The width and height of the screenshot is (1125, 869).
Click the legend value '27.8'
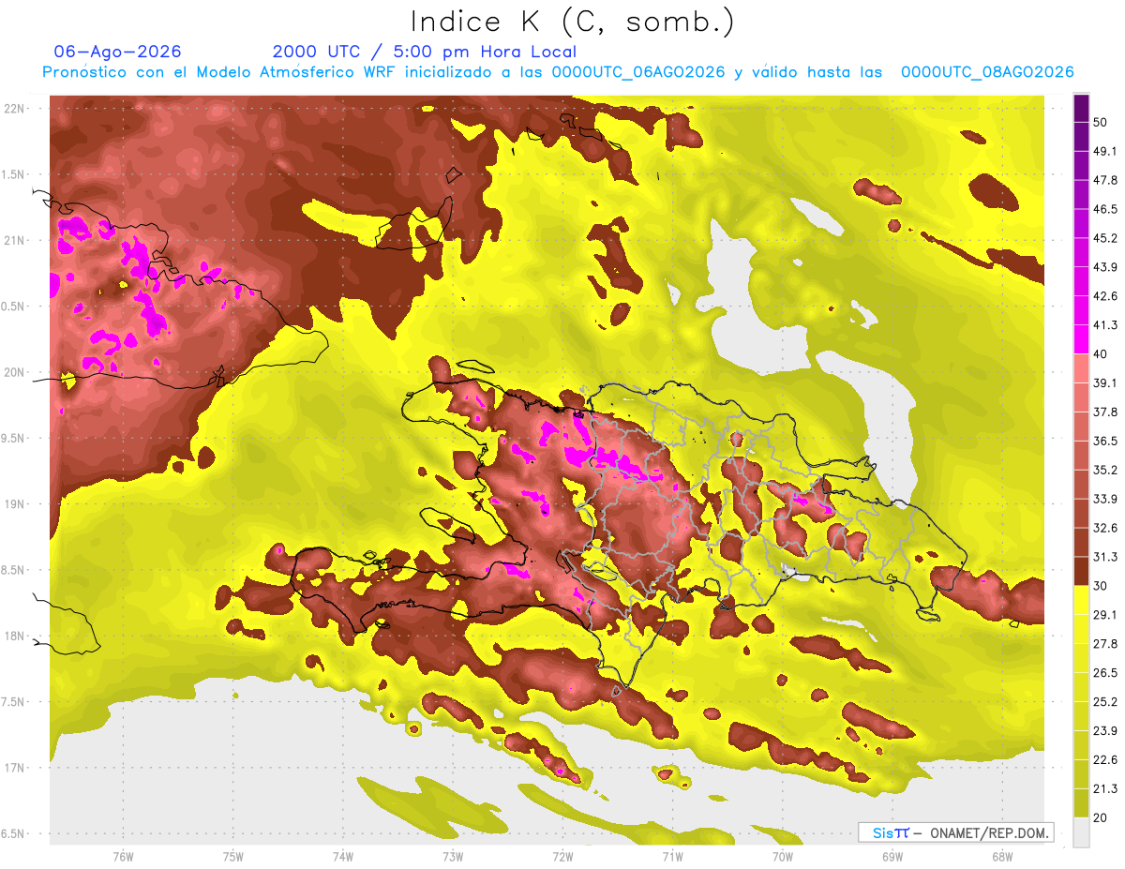pyautogui.click(x=1105, y=644)
